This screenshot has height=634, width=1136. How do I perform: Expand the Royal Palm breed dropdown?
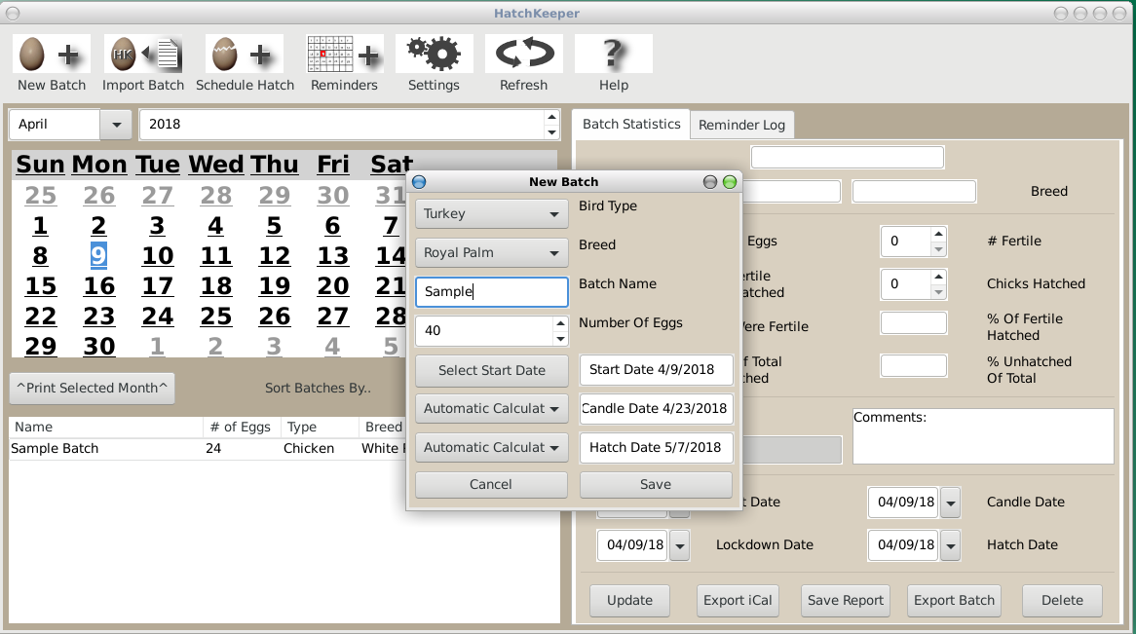click(491, 252)
